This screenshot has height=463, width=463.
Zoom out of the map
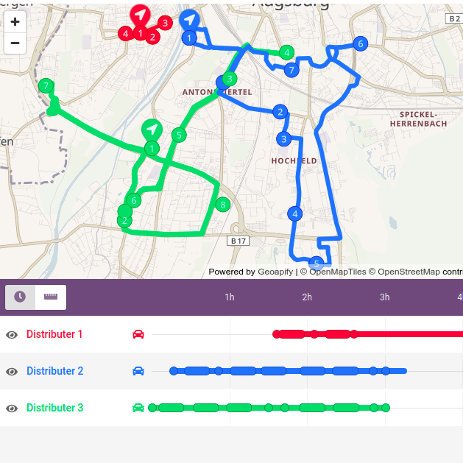15,43
